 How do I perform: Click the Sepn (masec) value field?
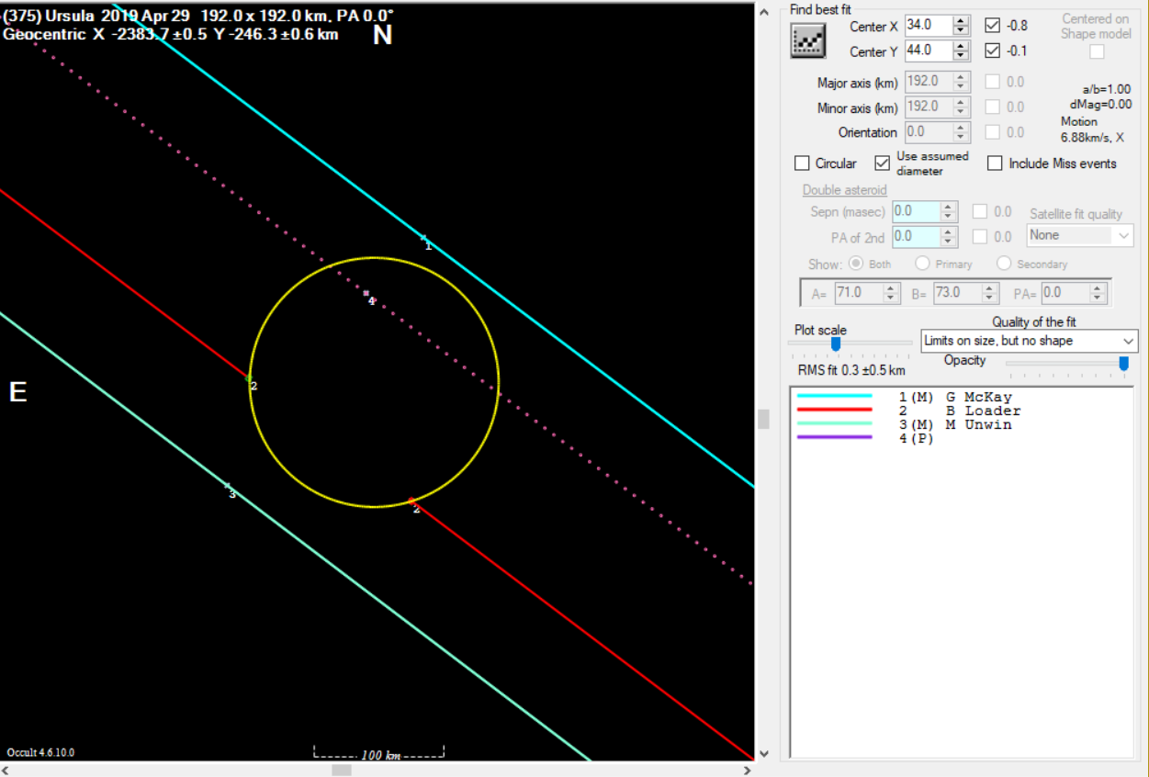tap(917, 211)
